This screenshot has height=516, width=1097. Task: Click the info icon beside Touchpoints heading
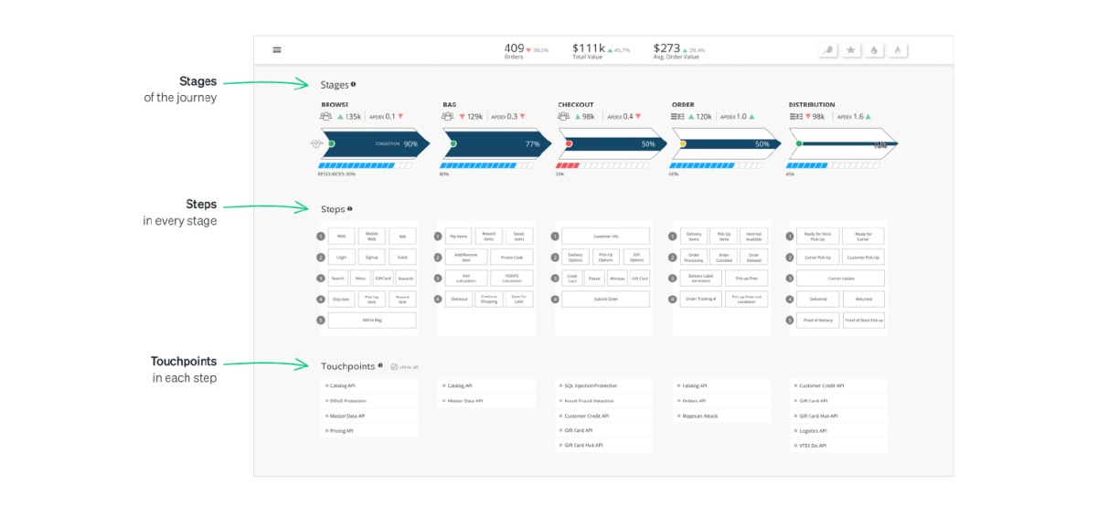(379, 365)
